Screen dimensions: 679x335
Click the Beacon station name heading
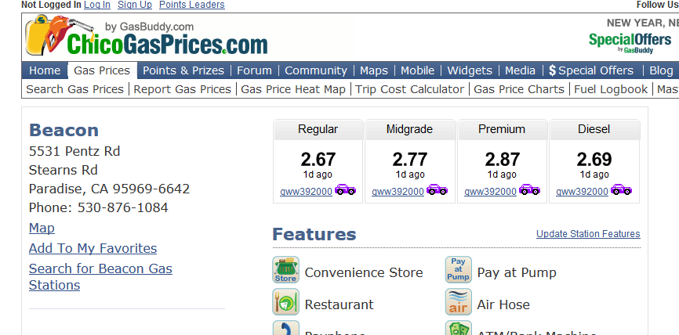[64, 130]
